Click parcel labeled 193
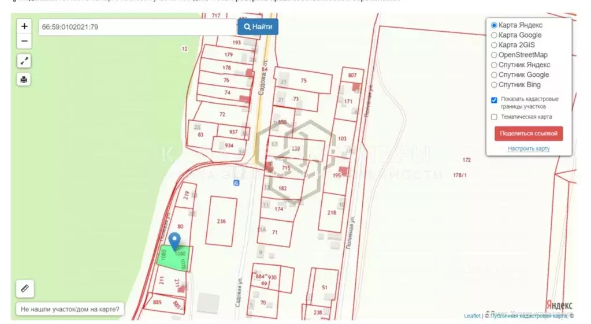 (x=236, y=43)
